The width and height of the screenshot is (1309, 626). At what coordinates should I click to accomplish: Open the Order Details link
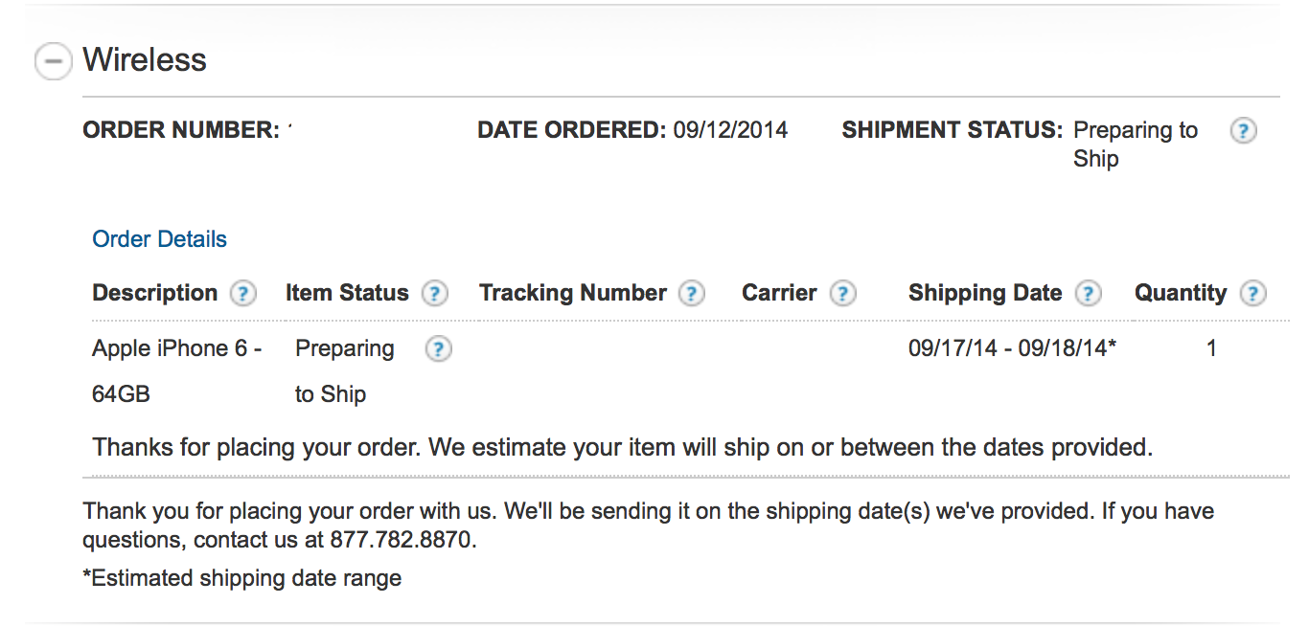[159, 239]
